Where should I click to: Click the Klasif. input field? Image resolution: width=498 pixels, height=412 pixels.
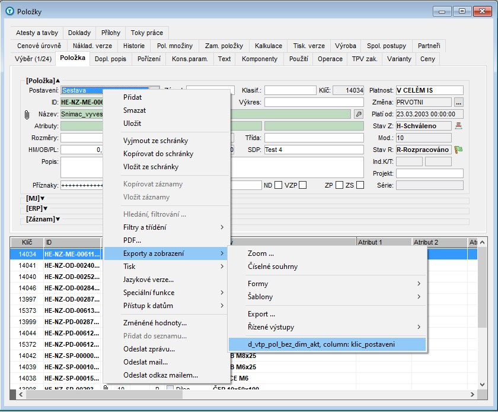(290, 90)
